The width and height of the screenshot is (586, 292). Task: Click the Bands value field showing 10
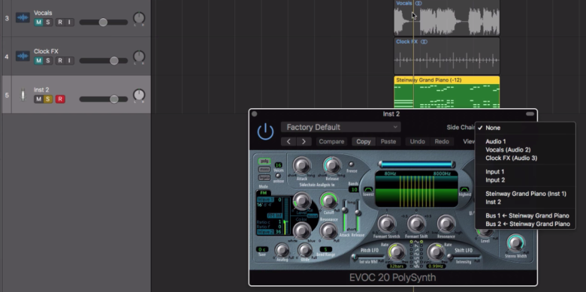point(353,190)
